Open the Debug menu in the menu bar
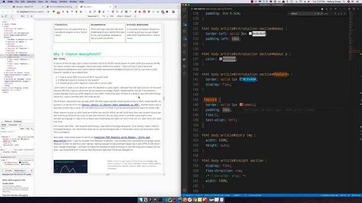Viewport: 362px width, 203px height. tap(54, 1)
